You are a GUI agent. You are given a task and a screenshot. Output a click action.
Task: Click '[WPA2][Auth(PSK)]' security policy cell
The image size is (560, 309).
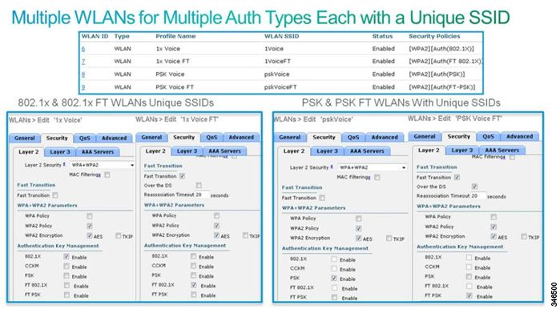click(x=437, y=74)
